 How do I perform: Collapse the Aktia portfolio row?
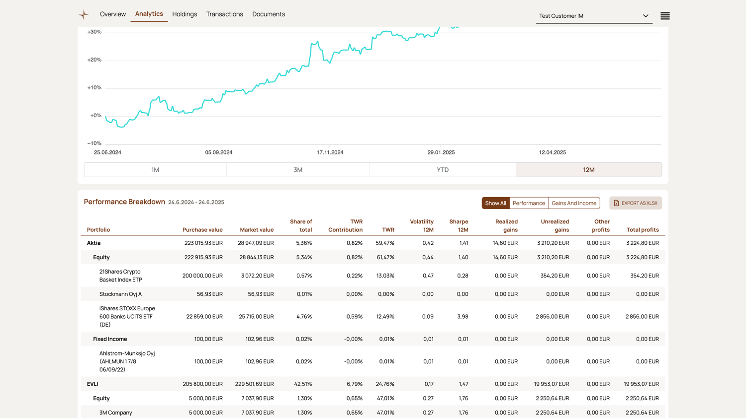(x=94, y=243)
